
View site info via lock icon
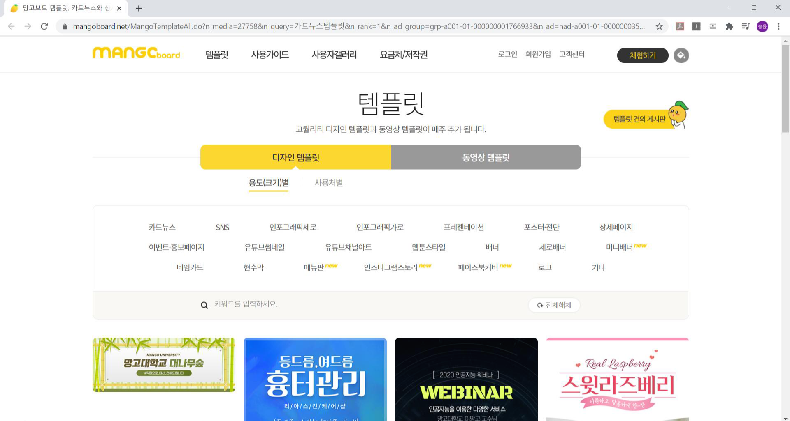(65, 26)
